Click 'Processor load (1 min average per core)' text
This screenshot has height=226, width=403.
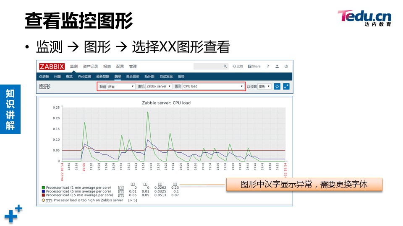pos(79,188)
